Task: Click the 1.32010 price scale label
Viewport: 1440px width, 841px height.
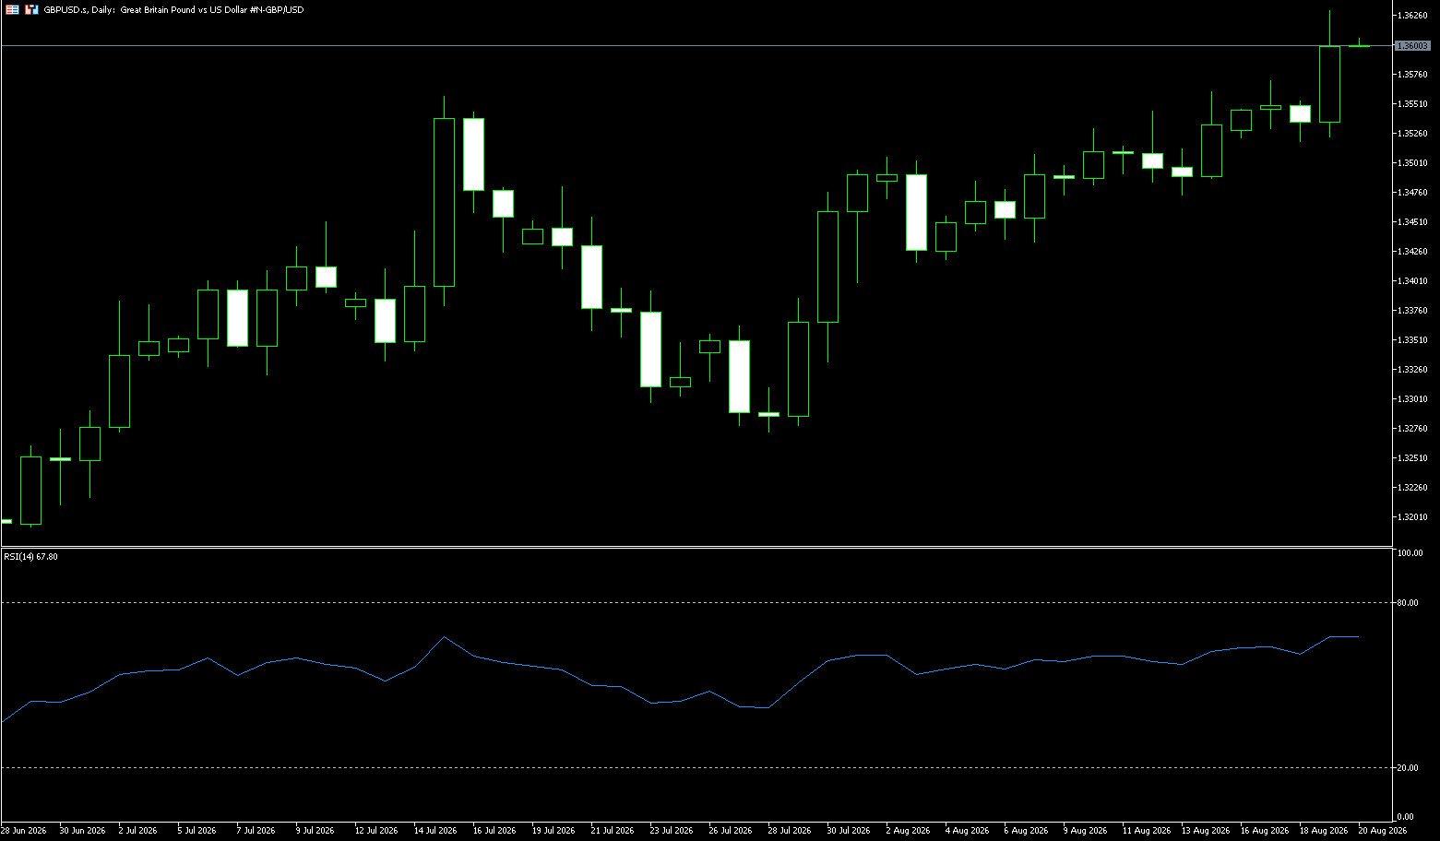Action: point(1412,517)
